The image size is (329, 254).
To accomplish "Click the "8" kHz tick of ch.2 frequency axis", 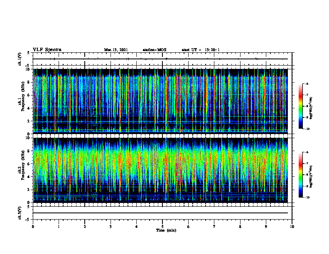I will point(29,151).
